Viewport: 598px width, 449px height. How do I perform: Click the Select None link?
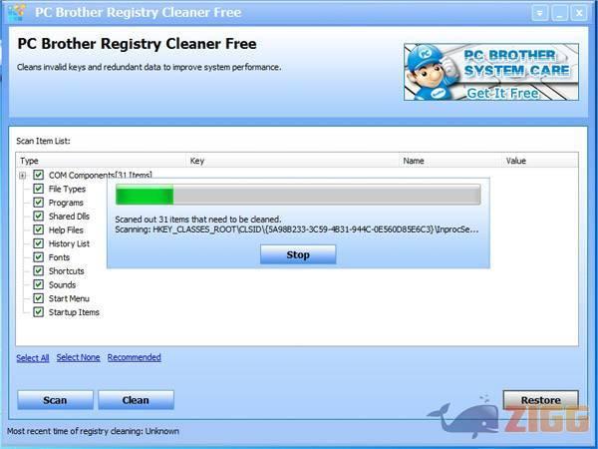[78, 357]
